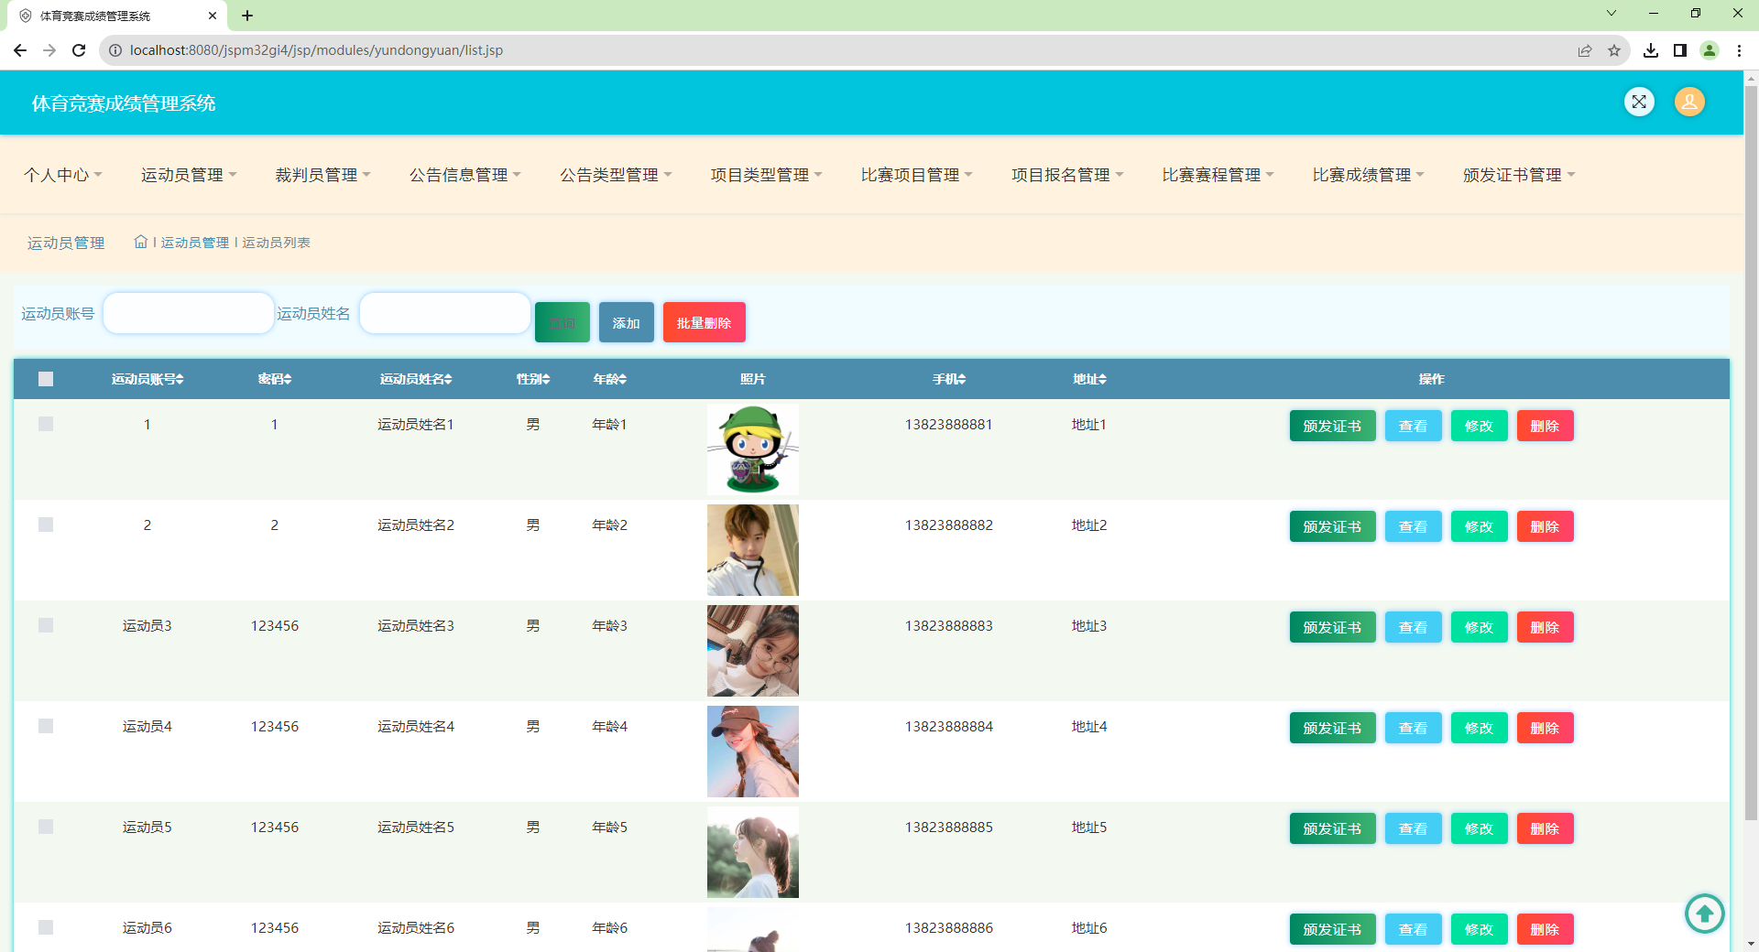Sort by 手机 column

pyautogui.click(x=949, y=379)
